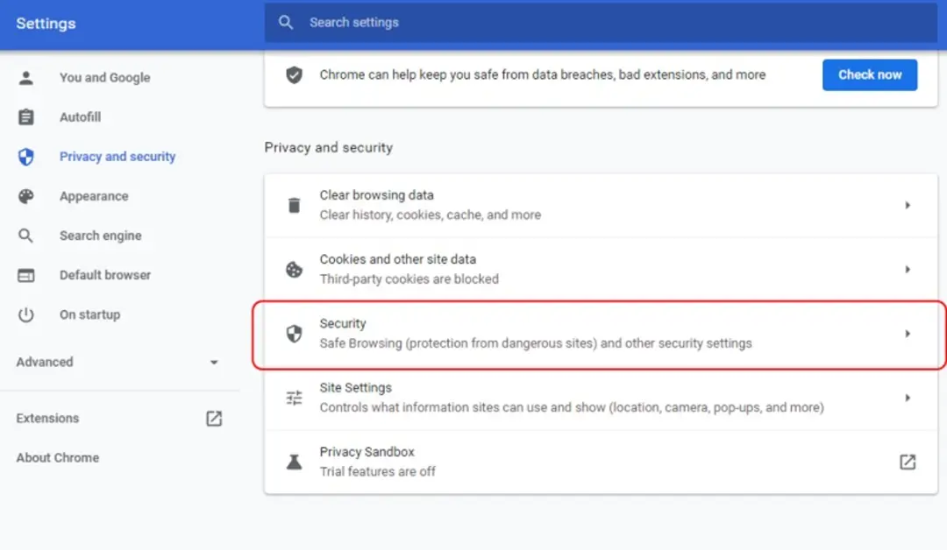Go to You and Google section
This screenshot has height=550, width=947.
coord(105,78)
